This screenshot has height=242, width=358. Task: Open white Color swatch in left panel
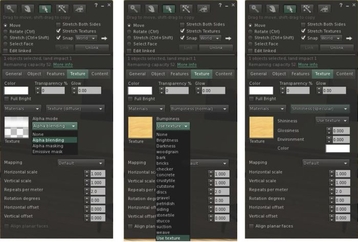click(x=16, y=91)
